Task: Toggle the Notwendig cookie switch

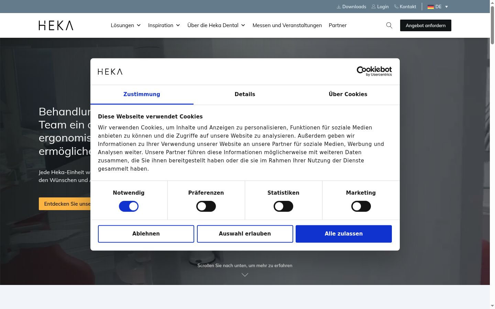Action: pos(129,206)
